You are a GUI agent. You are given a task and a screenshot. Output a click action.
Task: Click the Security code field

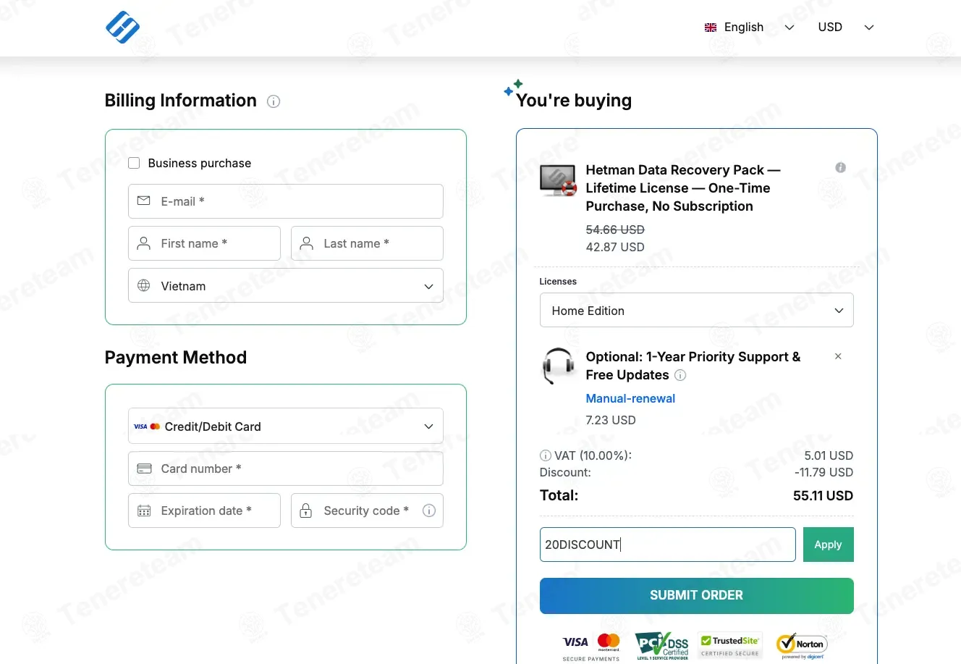coord(367,510)
